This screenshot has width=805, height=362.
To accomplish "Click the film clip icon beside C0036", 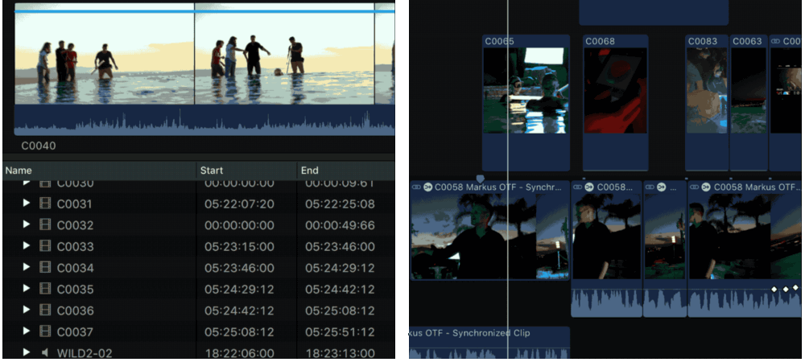I will pyautogui.click(x=45, y=311).
